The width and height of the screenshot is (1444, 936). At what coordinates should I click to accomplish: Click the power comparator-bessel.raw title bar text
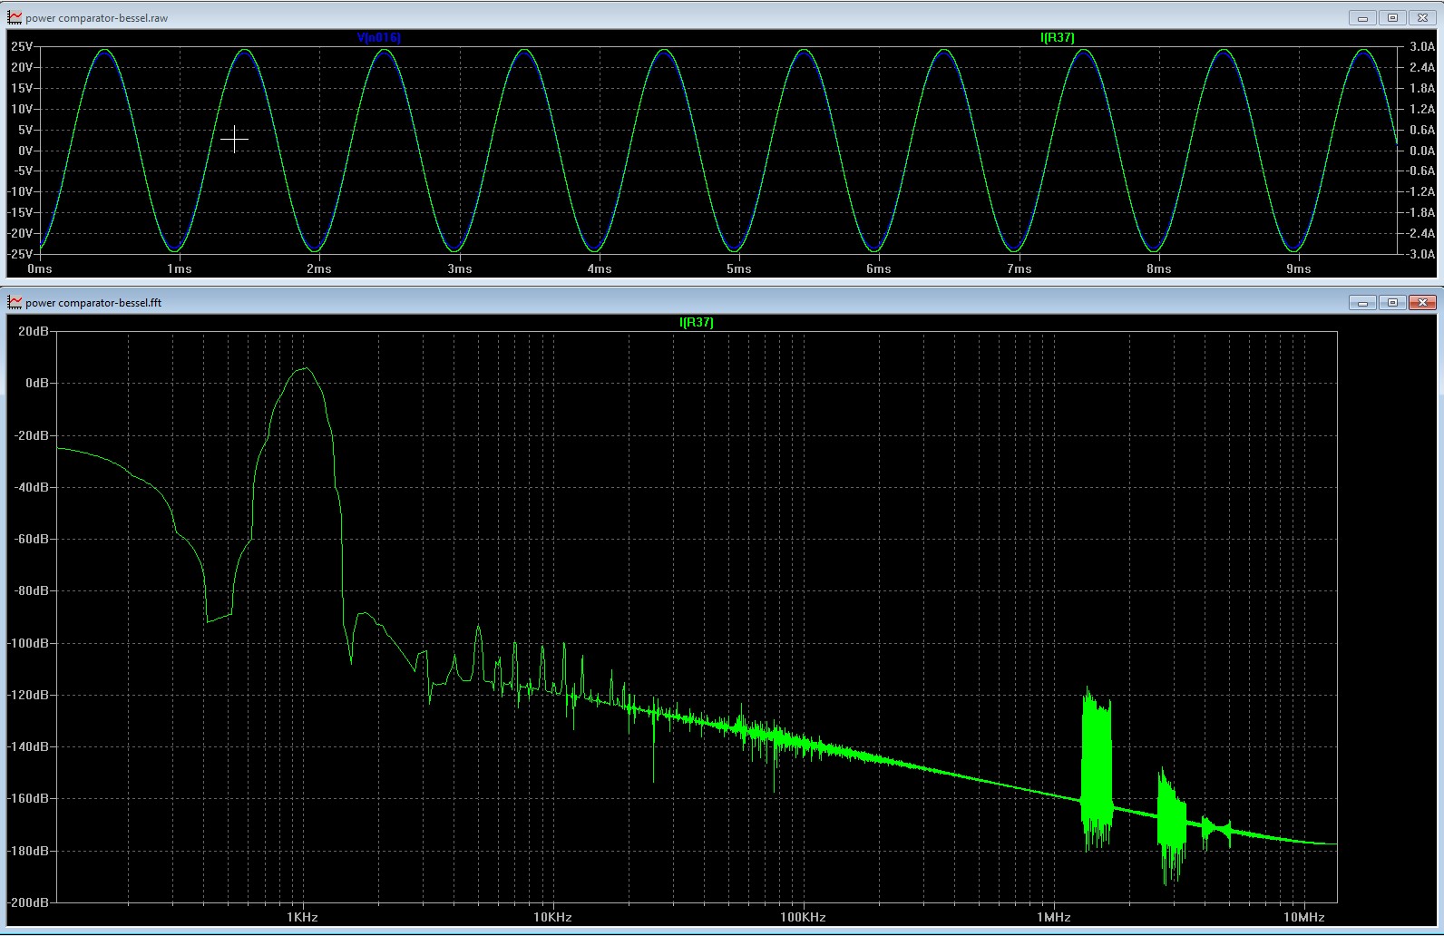point(96,18)
